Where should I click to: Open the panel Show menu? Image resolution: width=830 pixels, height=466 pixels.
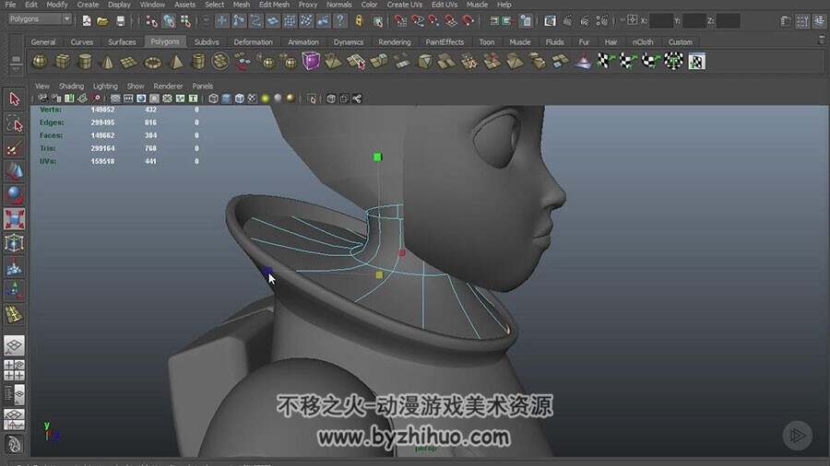(x=136, y=86)
